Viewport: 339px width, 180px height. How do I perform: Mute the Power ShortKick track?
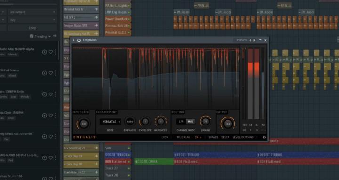[x=129, y=19]
